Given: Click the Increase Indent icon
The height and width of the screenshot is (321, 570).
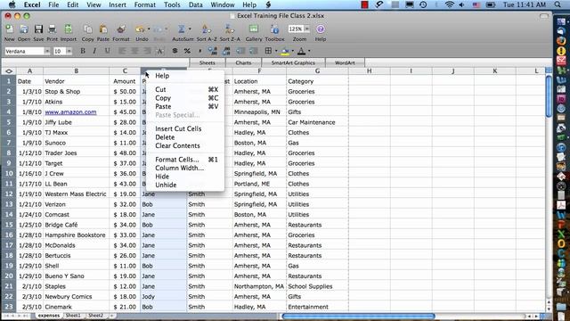Looking at the screenshot, I should pos(253,51).
